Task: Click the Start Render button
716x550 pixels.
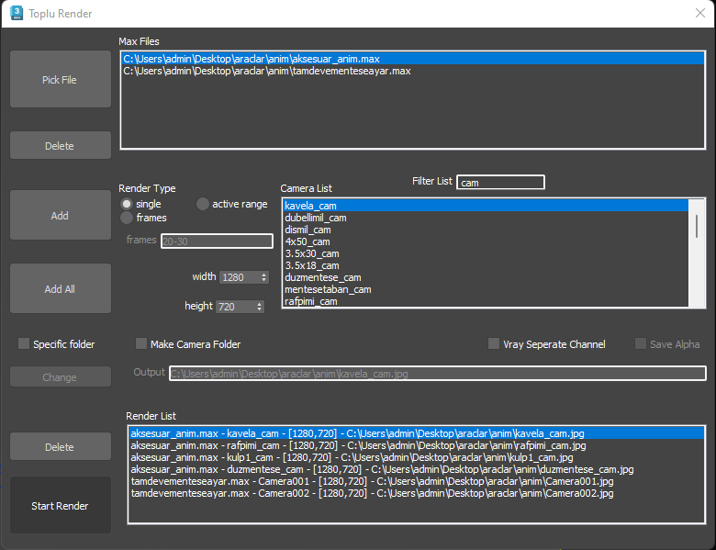Action: click(x=60, y=506)
